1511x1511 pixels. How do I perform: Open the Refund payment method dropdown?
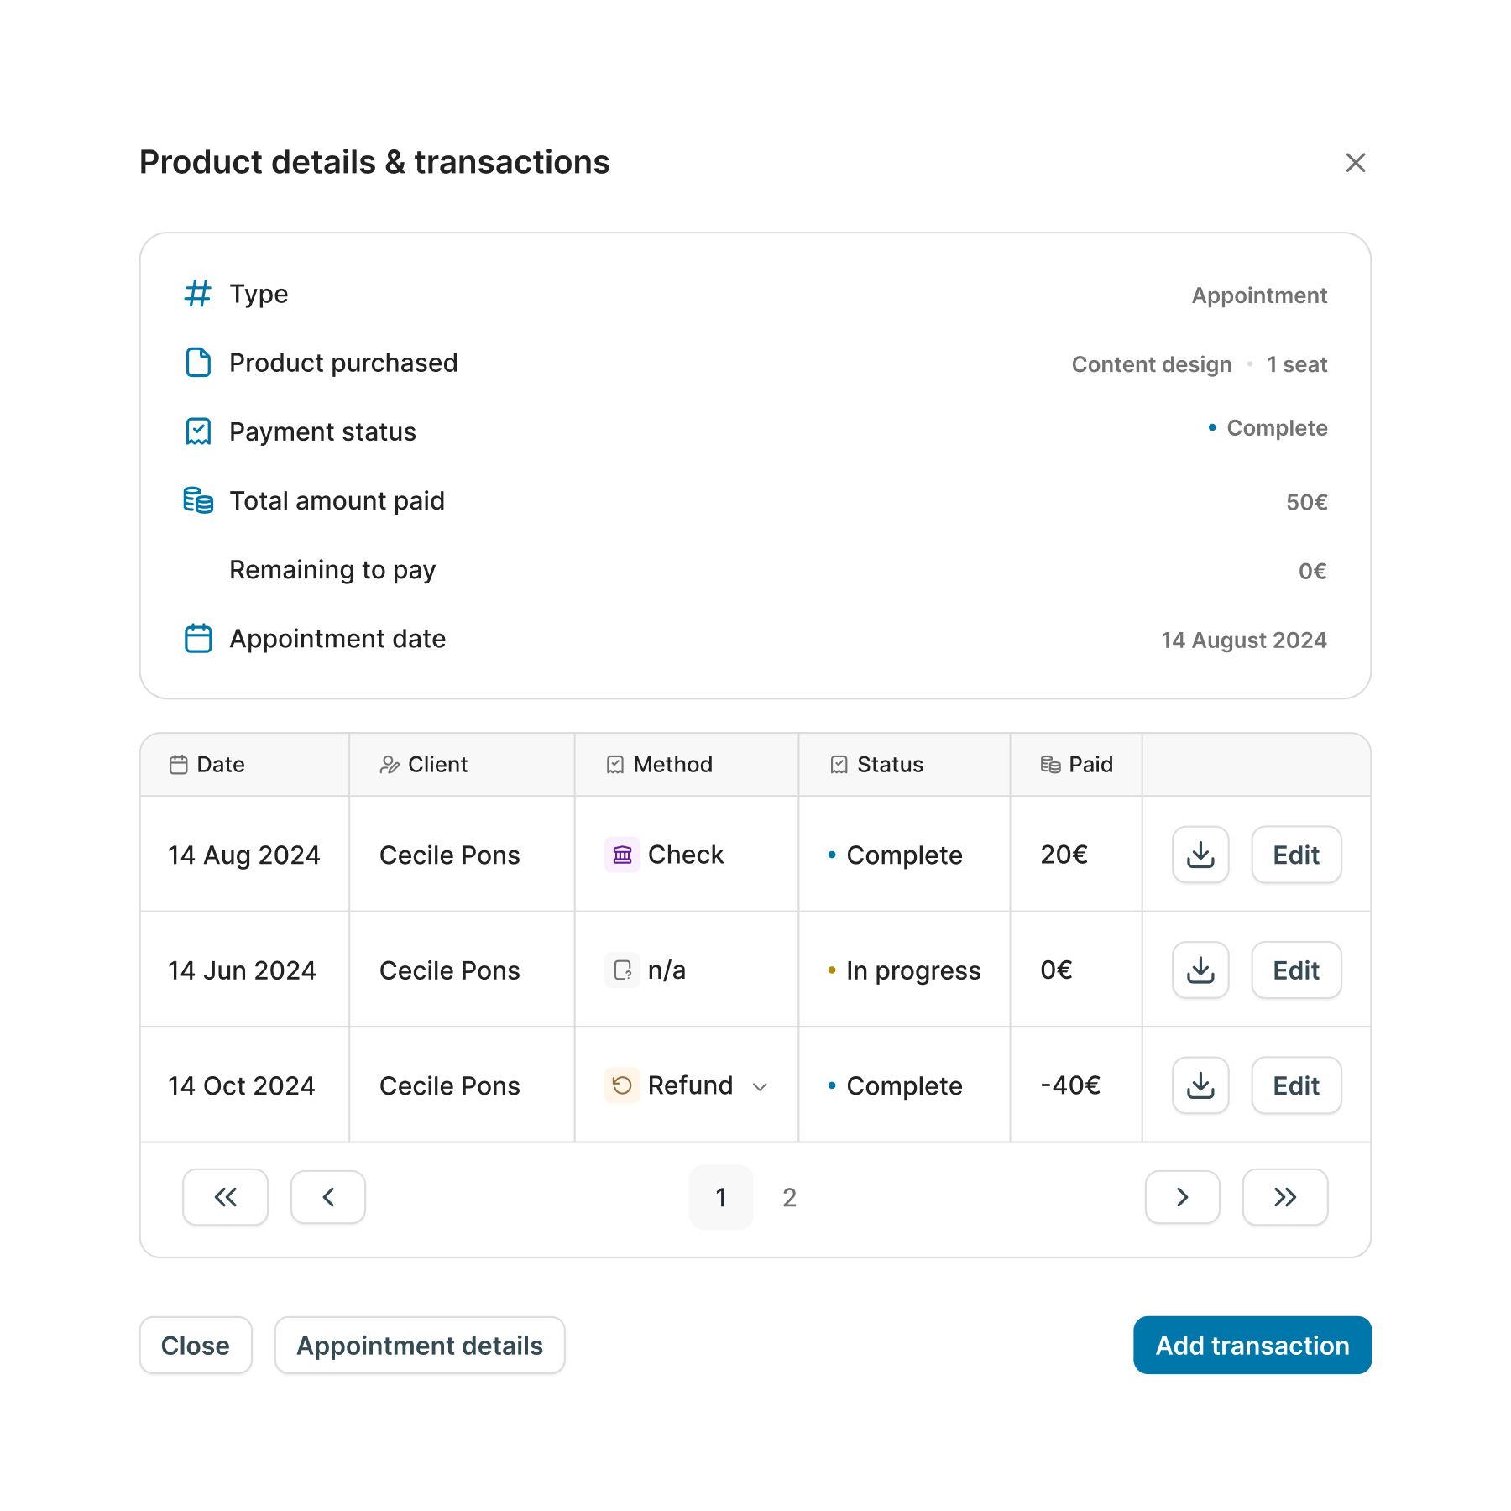pos(761,1086)
